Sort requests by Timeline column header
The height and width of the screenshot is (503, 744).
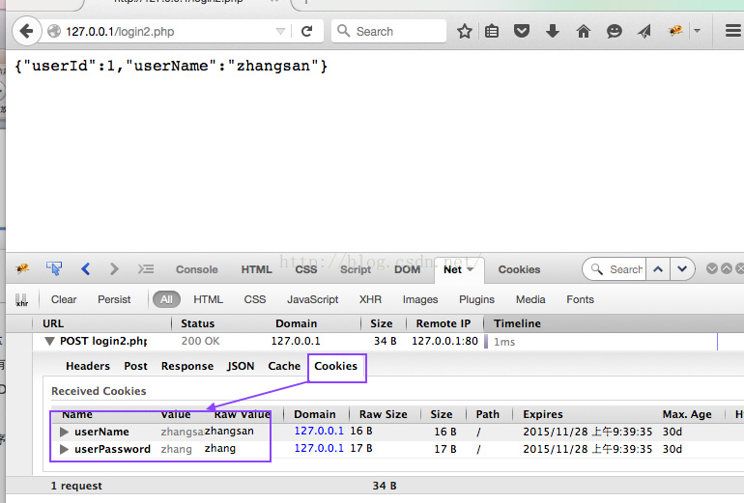coord(517,323)
